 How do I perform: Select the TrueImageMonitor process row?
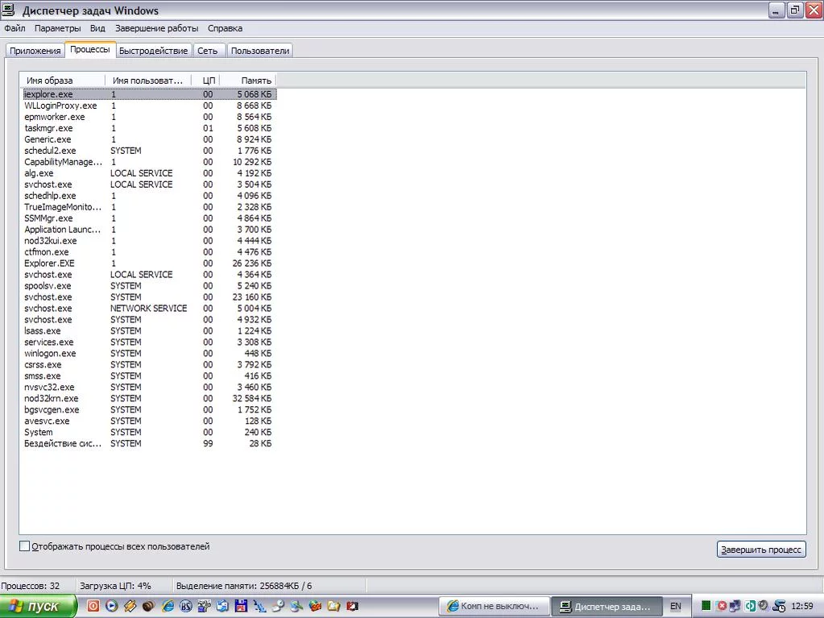point(149,207)
